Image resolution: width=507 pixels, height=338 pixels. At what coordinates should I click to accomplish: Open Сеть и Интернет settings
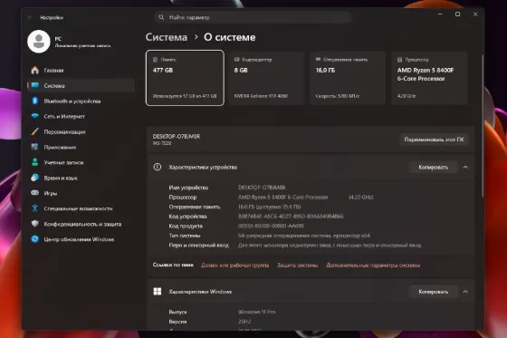[x=81, y=116]
